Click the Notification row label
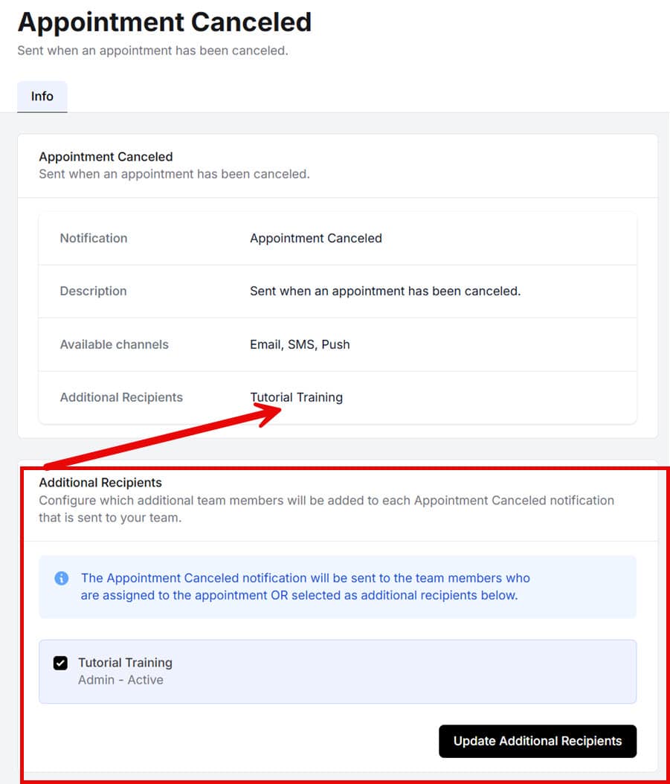Viewport: 670px width, 784px height. (x=93, y=238)
